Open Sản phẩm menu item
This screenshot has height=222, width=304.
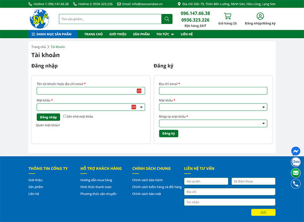click(141, 34)
